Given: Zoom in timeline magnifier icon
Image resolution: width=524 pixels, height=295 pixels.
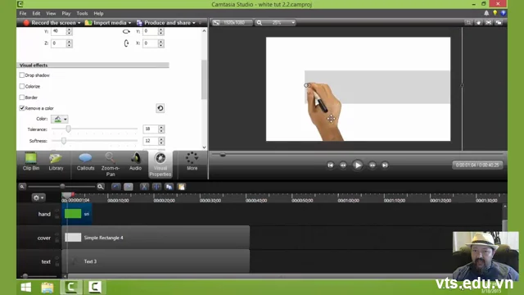Looking at the screenshot, I should point(101,187).
